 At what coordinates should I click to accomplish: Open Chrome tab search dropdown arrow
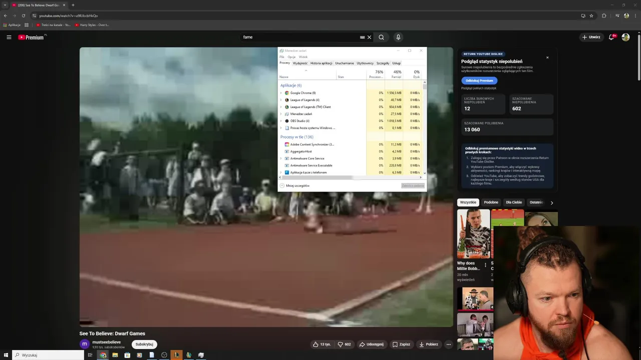[x=5, y=5]
